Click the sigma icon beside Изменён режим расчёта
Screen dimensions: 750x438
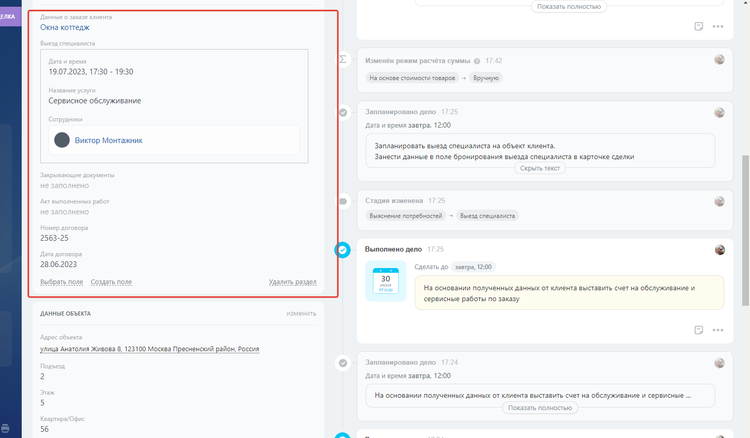tap(342, 59)
